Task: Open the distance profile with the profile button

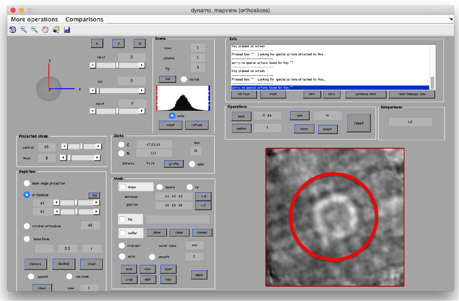Action: click(x=173, y=163)
